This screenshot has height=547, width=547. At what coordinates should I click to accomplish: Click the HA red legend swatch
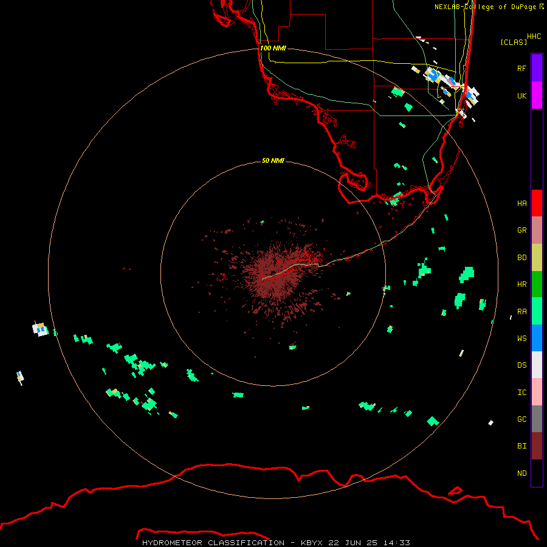coord(537,203)
